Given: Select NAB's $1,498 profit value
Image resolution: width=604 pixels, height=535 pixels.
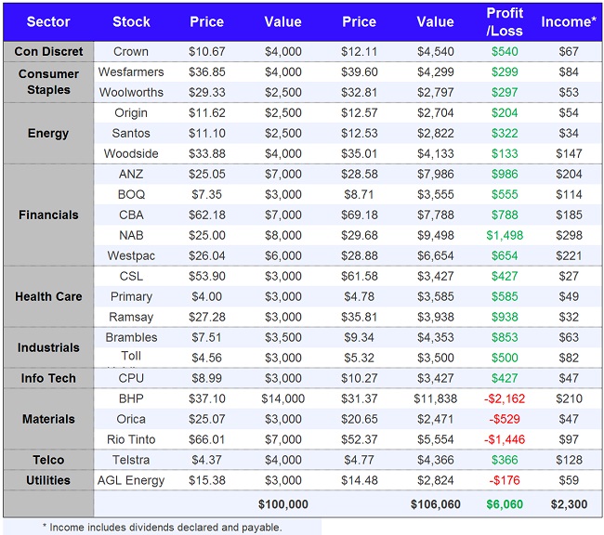Looking at the screenshot, I should 505,235.
